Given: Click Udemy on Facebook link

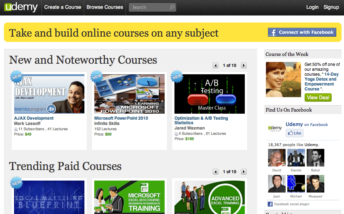Looking at the screenshot, I should click(x=307, y=125).
